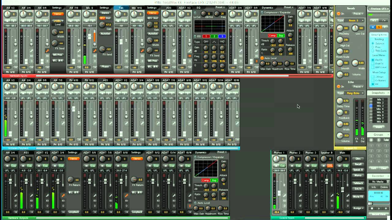Click global Fader (F) master button
This screenshot has height=220, width=392.
385,27
